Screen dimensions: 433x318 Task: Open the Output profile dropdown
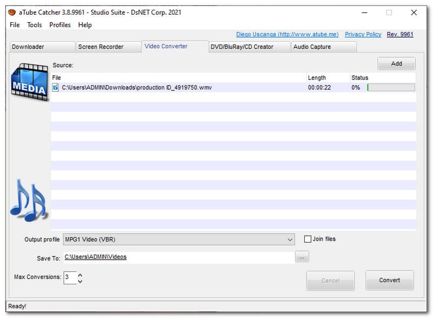coord(179,239)
